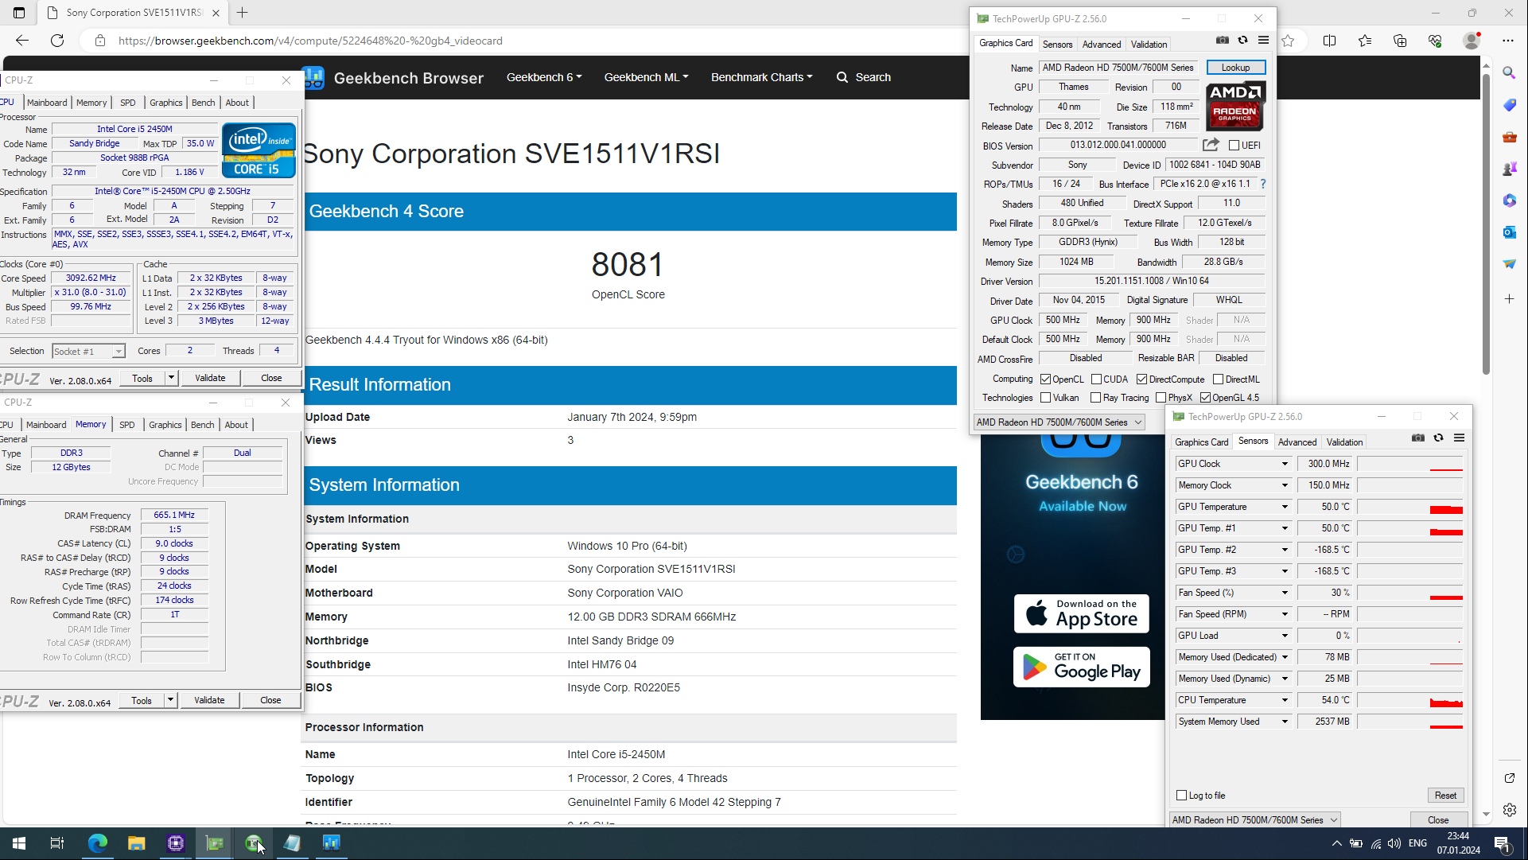Click the AMD Radeon Graphics logo

(1235, 107)
